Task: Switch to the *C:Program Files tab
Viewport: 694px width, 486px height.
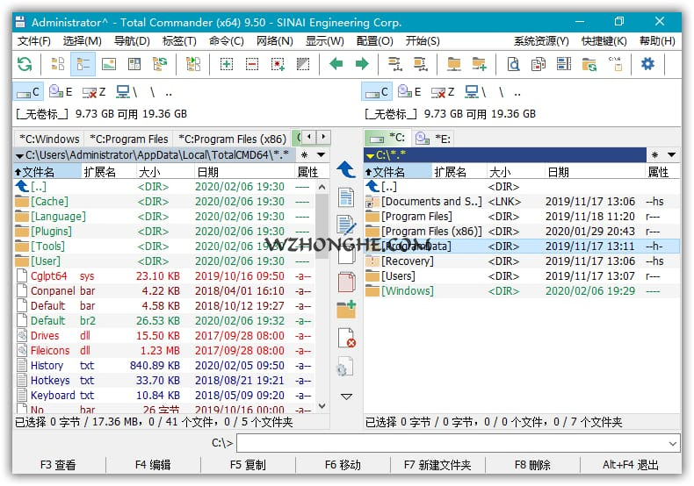Action: (129, 139)
